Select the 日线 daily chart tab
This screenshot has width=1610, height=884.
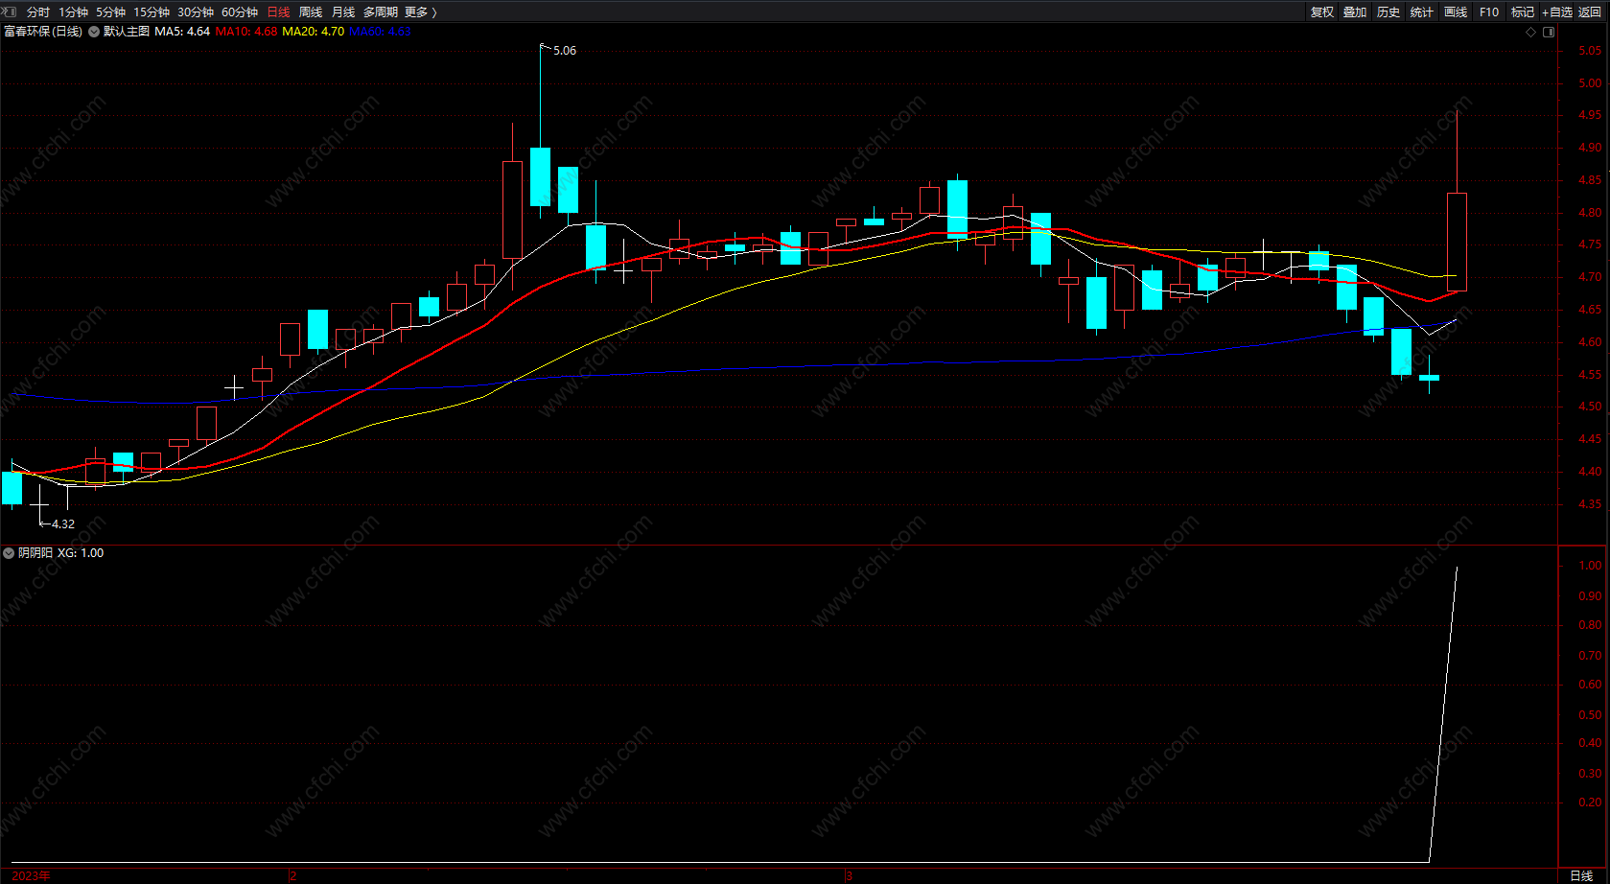tap(278, 12)
